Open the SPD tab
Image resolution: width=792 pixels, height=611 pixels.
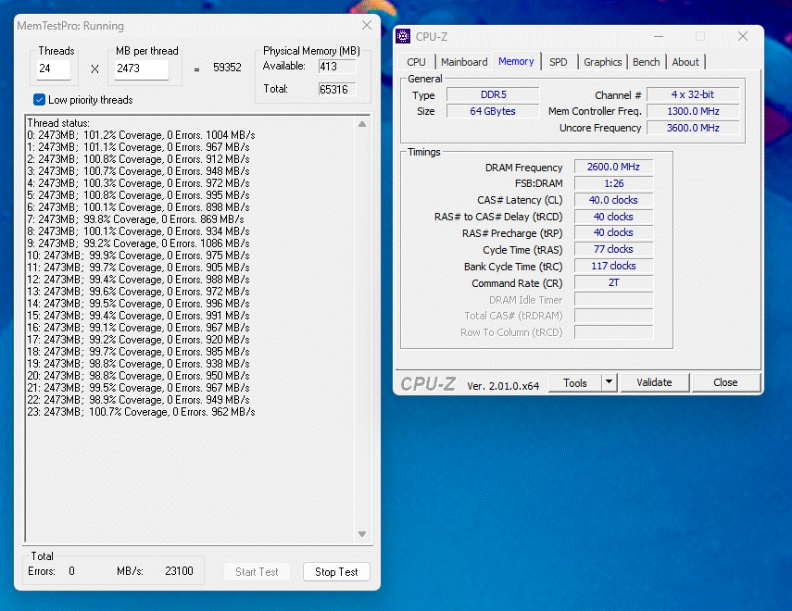(x=559, y=62)
